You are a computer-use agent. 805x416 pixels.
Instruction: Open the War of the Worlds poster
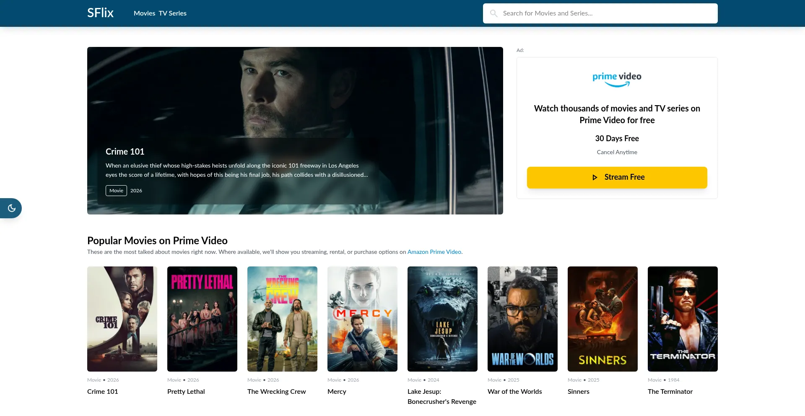tap(522, 319)
